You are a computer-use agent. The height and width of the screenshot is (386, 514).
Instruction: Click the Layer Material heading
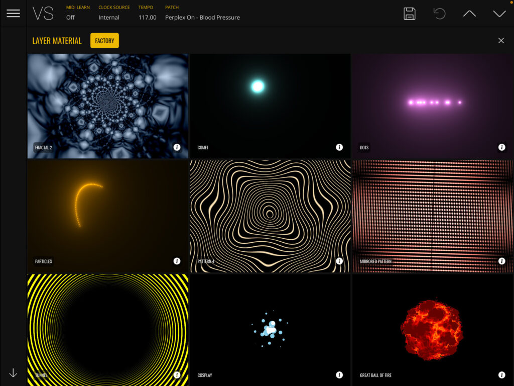(x=57, y=41)
